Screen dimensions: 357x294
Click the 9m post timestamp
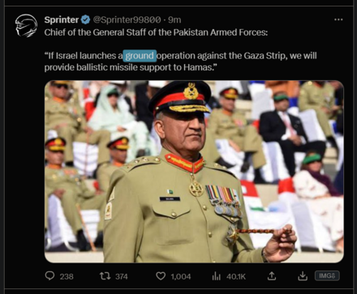tap(174, 19)
